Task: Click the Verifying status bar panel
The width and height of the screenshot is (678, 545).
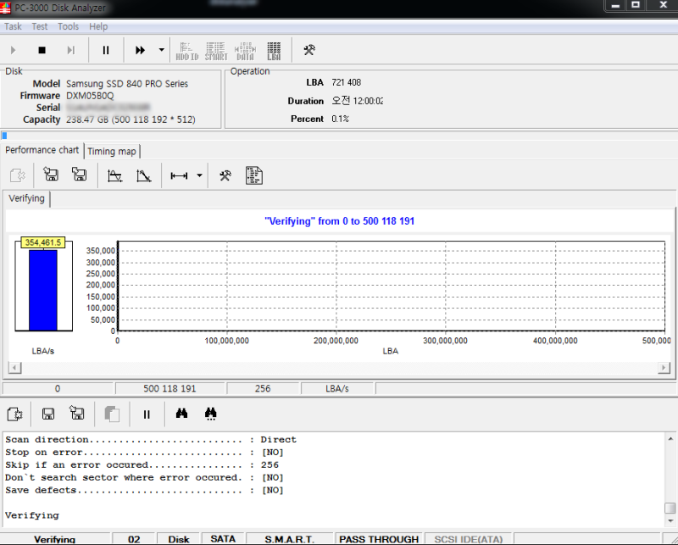Action: pyautogui.click(x=55, y=539)
